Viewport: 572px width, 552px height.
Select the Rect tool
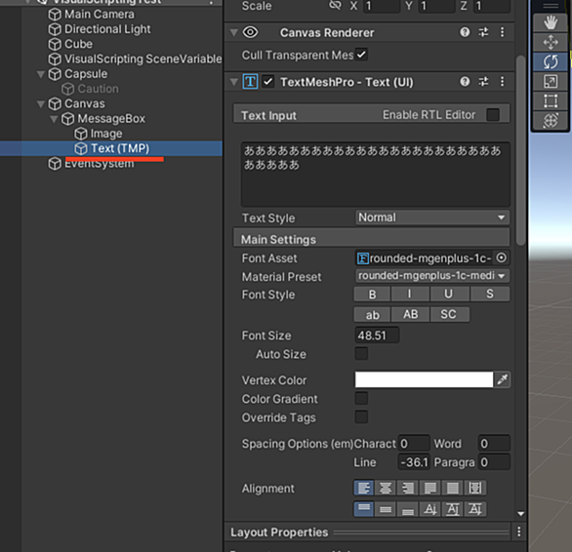click(x=551, y=100)
